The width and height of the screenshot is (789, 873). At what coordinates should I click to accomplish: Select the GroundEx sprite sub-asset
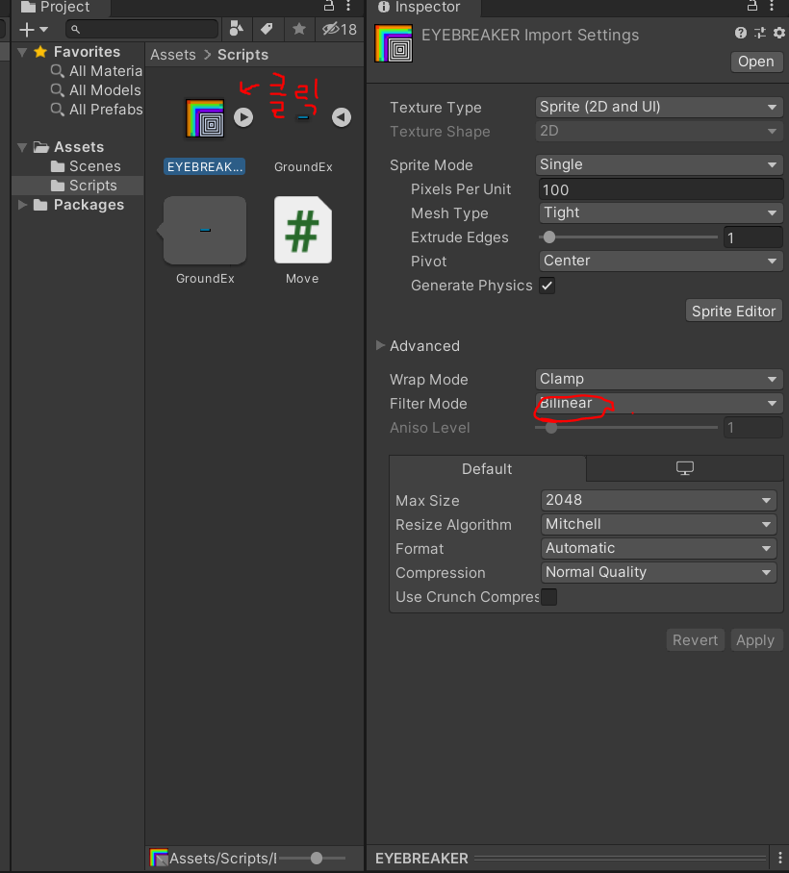(x=303, y=118)
